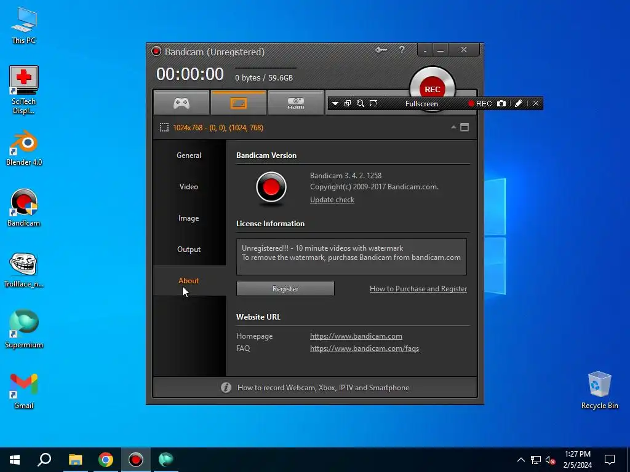Click the muted volume tray icon
The height and width of the screenshot is (472, 630).
551,460
